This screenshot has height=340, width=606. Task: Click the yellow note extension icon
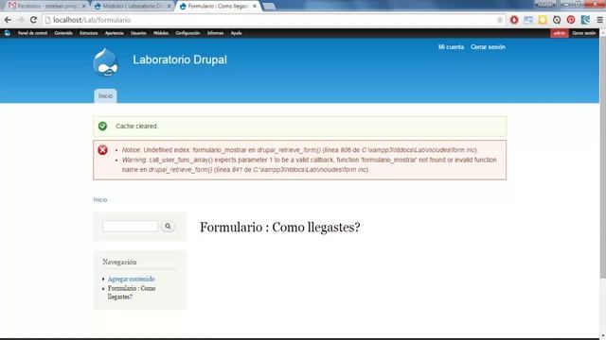(x=543, y=20)
